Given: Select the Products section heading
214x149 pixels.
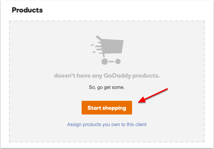Looking at the screenshot, I should 27,10.
